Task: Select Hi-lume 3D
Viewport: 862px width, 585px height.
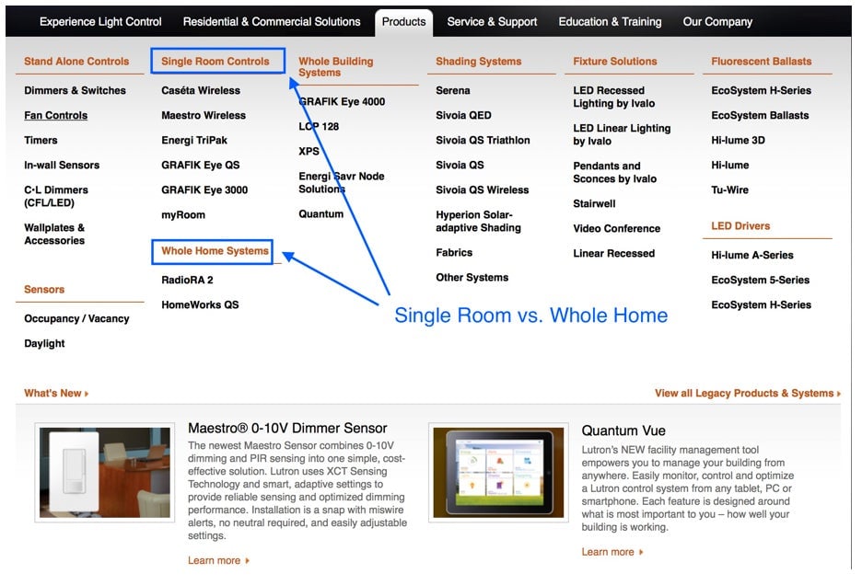Action: pyautogui.click(x=739, y=140)
